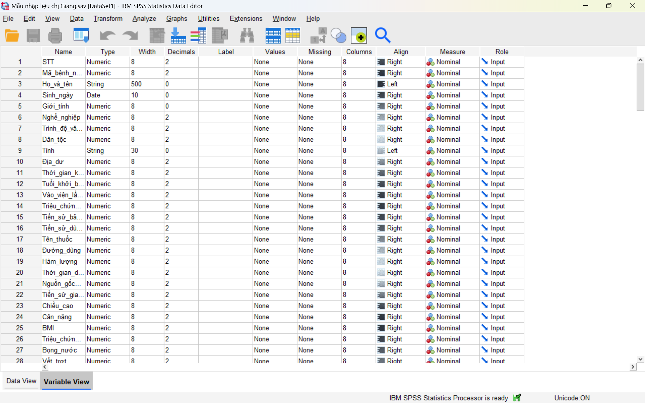Switch to the Data View tab

(21, 381)
